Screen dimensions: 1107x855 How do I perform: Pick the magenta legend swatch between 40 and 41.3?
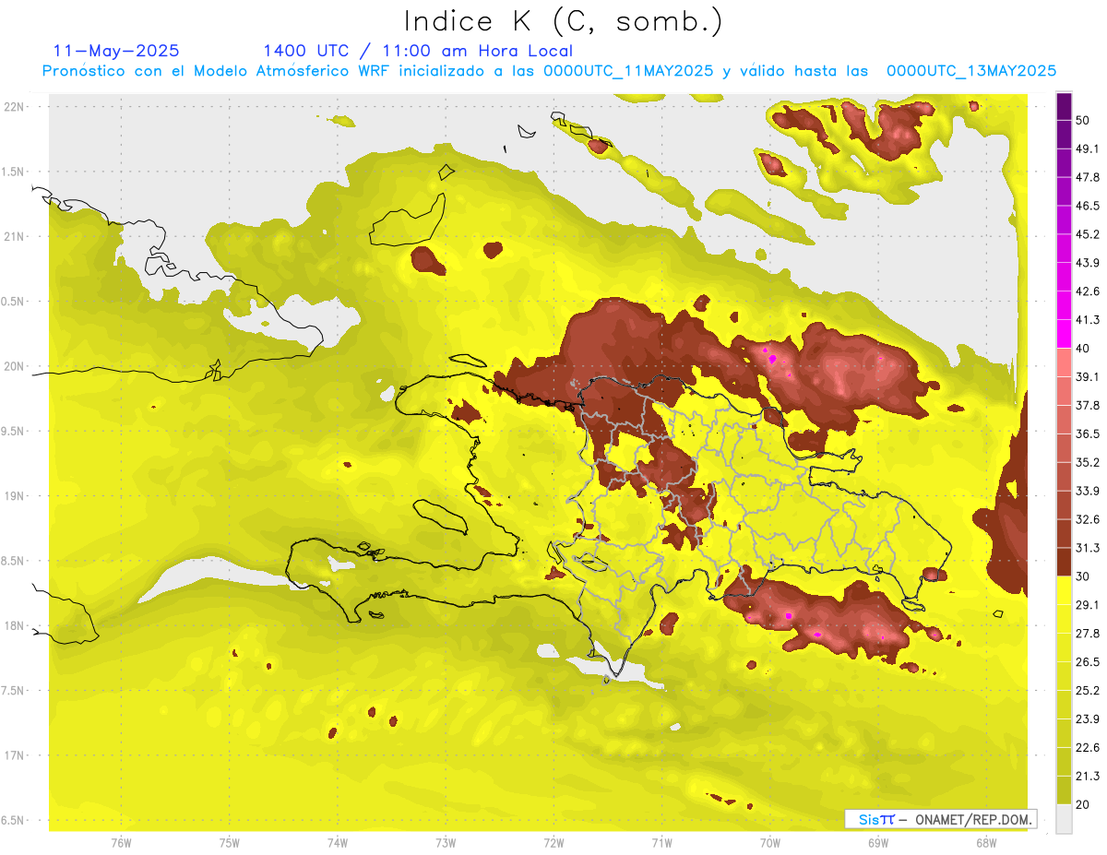tap(1064, 334)
